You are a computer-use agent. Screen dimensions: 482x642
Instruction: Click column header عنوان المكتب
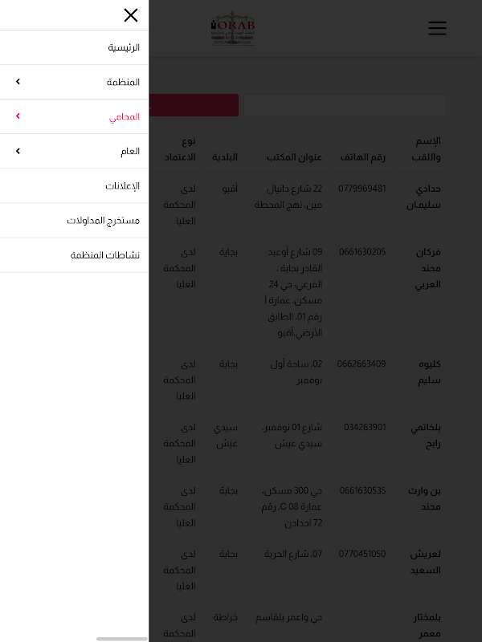pos(294,157)
